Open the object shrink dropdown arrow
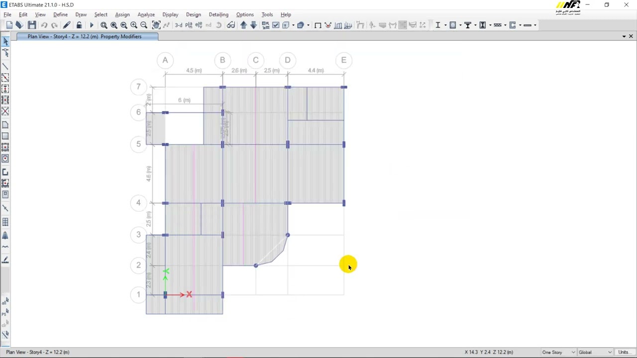Screen dimensions: 637x358 click(308, 25)
